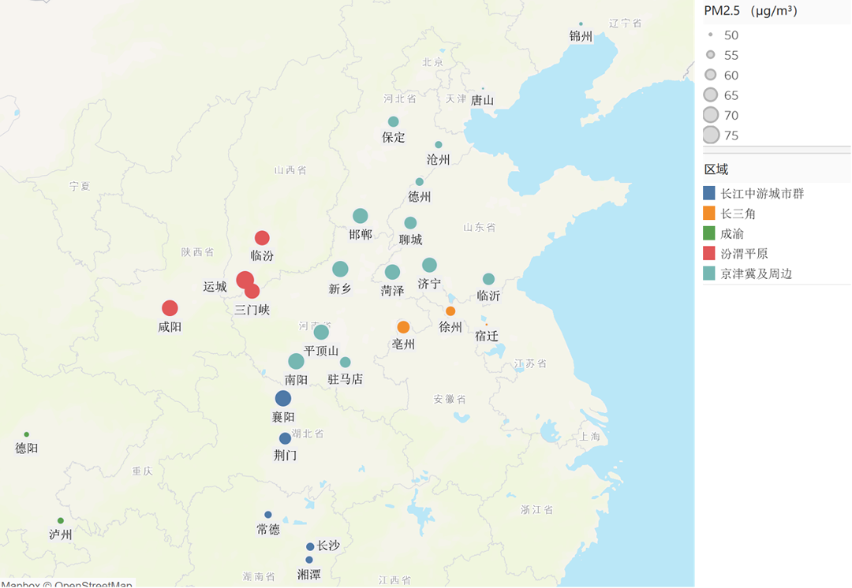Image resolution: width=852 pixels, height=588 pixels.
Task: Select the blue Changsha (长沙) marker
Action: [x=310, y=547]
